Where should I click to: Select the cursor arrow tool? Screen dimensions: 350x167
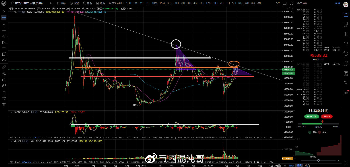[4, 11]
